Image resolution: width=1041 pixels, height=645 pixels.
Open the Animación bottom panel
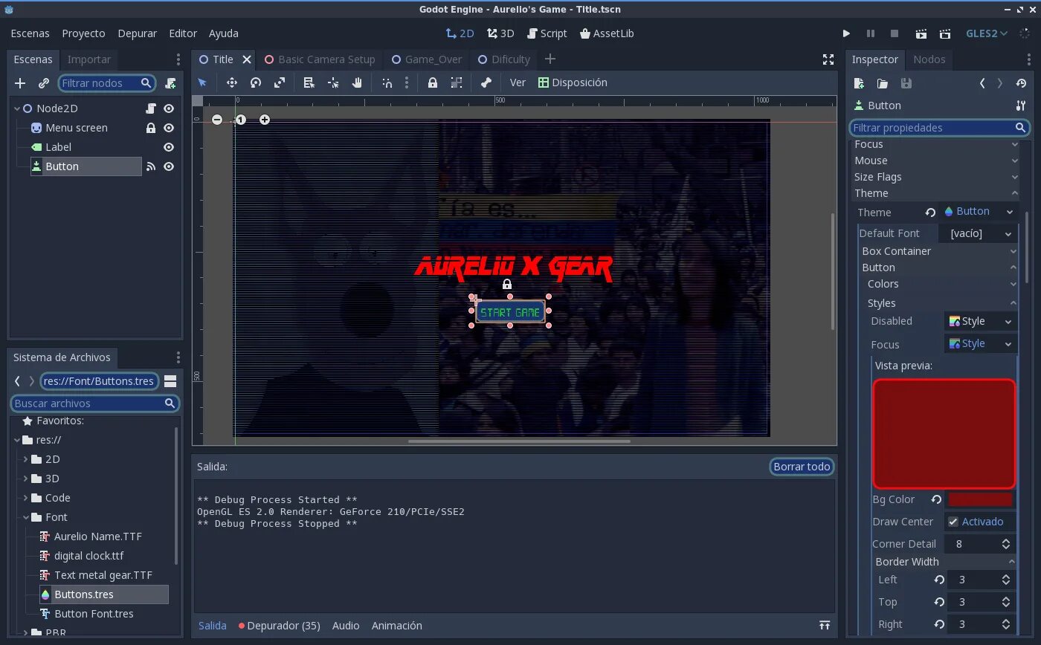[396, 626]
